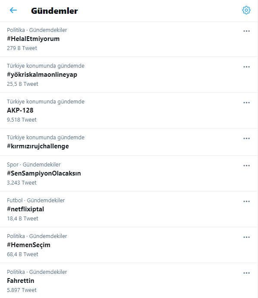The height and width of the screenshot is (298, 258).
Task: Click the back arrow next to Gündemler
Action: tap(13, 10)
